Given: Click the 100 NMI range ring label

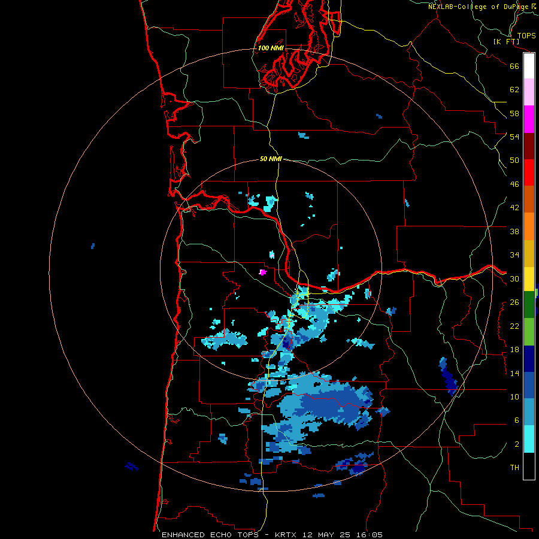Looking at the screenshot, I should pos(271,48).
